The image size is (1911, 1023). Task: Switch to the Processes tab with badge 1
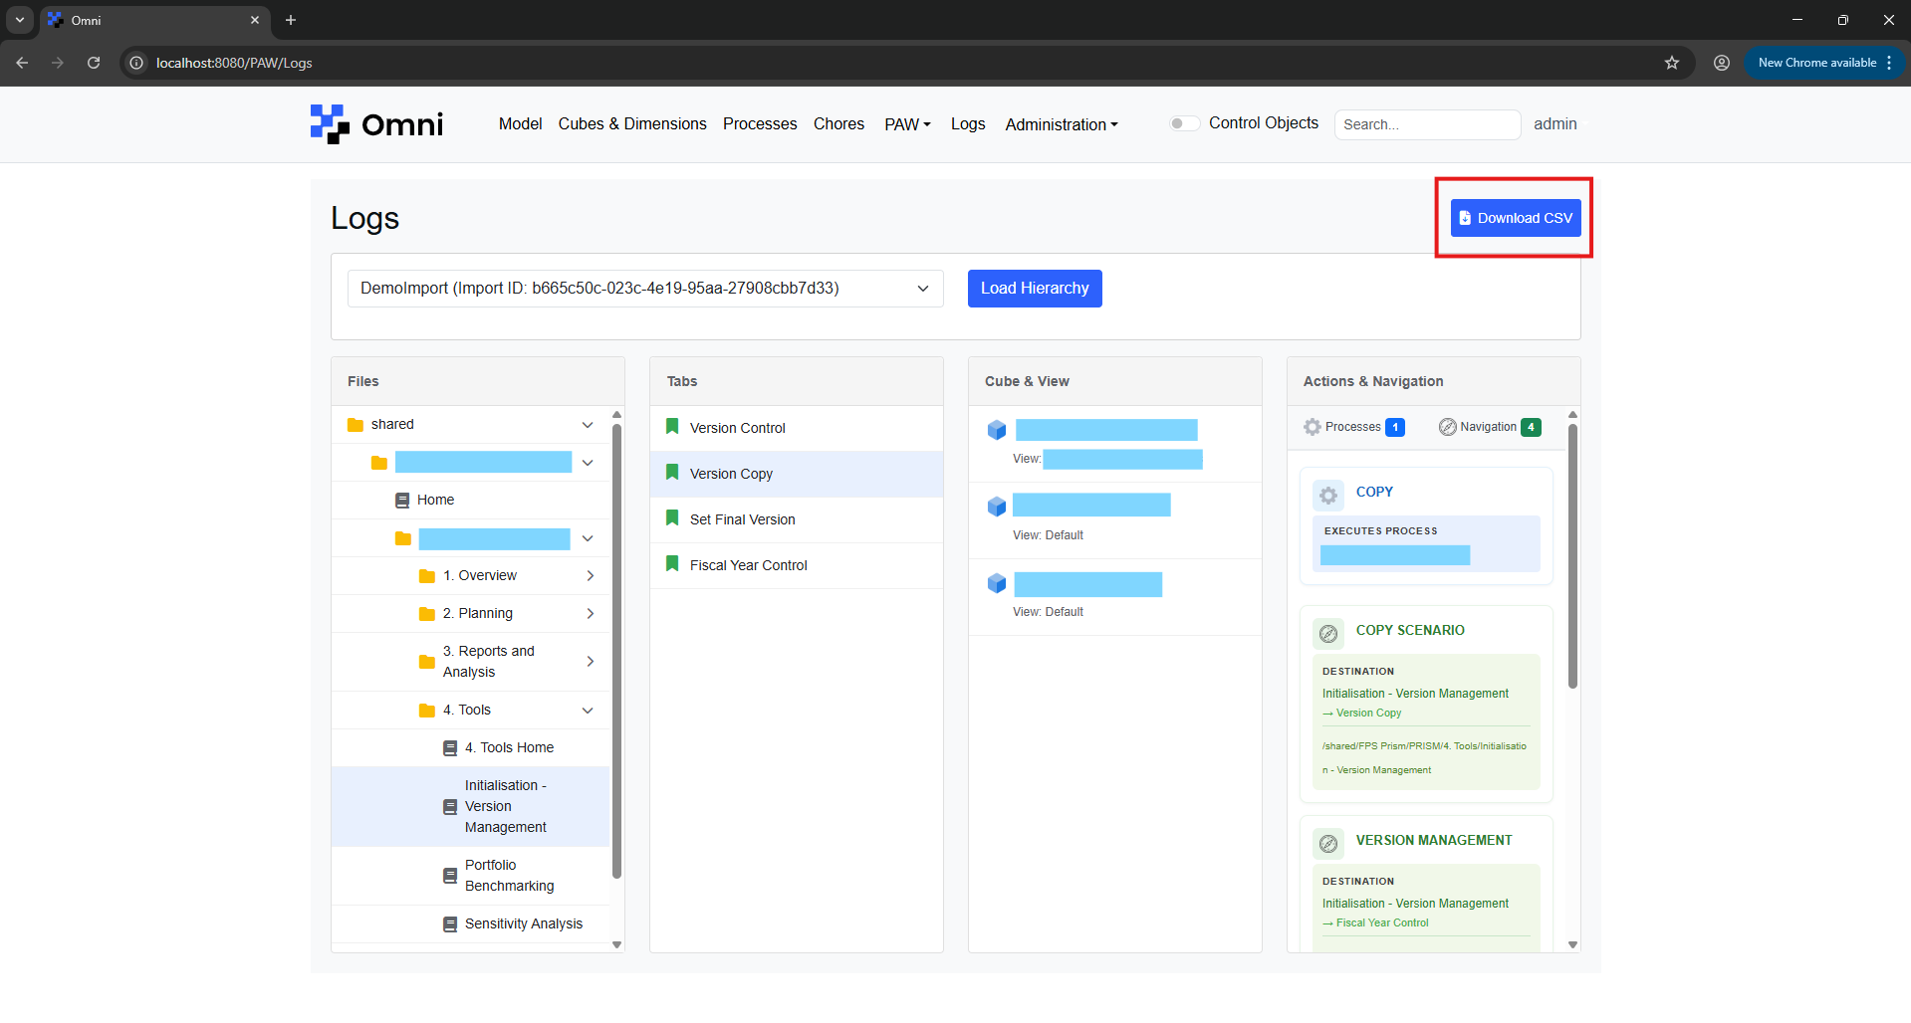pyautogui.click(x=1354, y=427)
